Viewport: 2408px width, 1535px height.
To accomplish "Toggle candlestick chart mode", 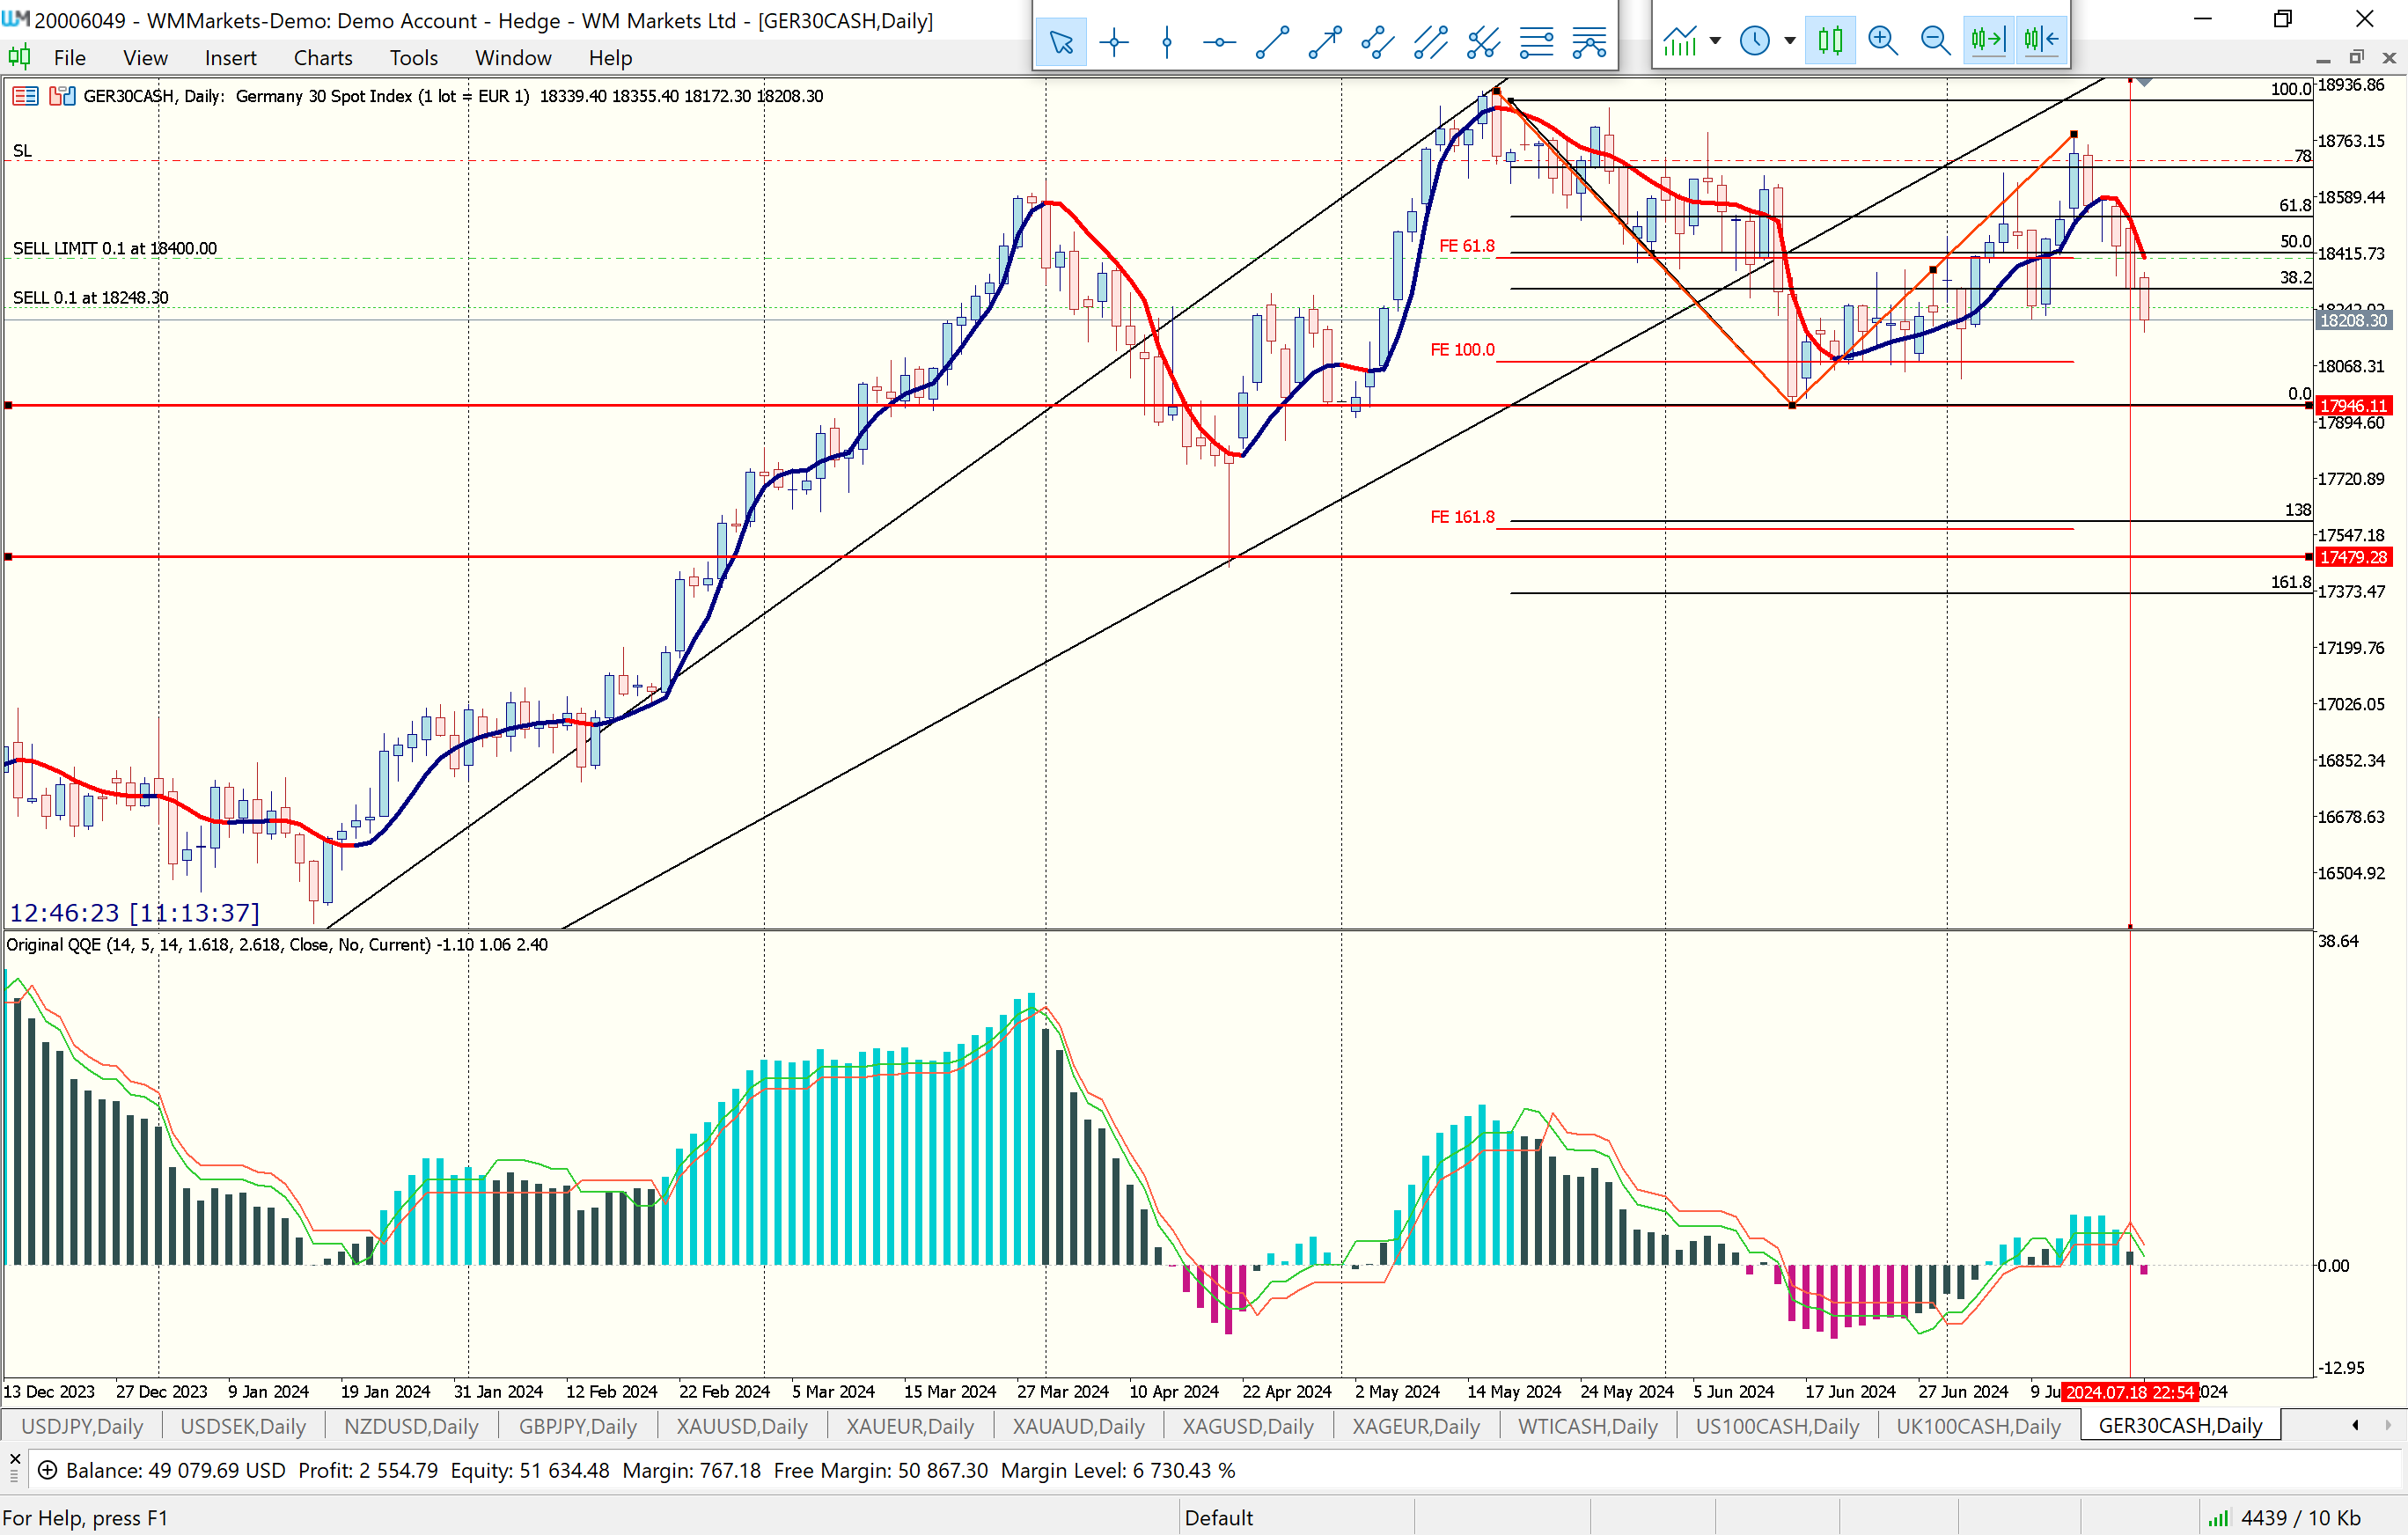I will 1830,40.
